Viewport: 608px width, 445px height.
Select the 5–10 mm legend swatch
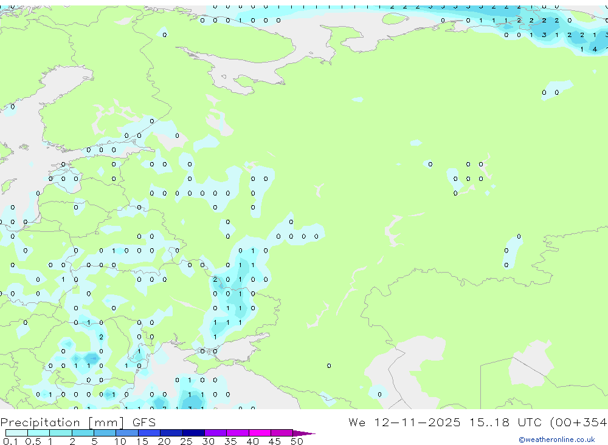(x=105, y=433)
